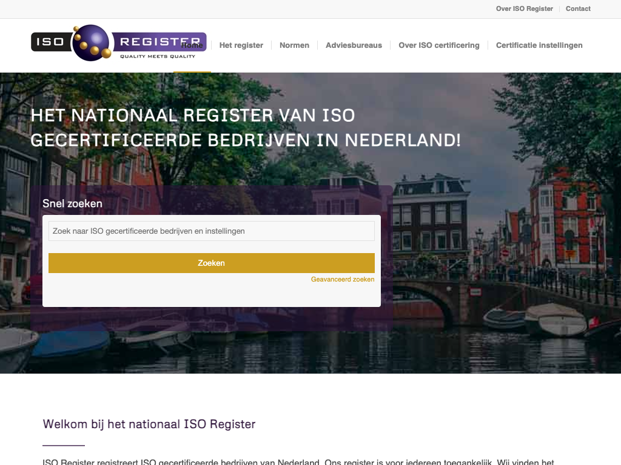Click the white boat moored near the bridge
This screenshot has width=621, height=465.
(x=555, y=319)
